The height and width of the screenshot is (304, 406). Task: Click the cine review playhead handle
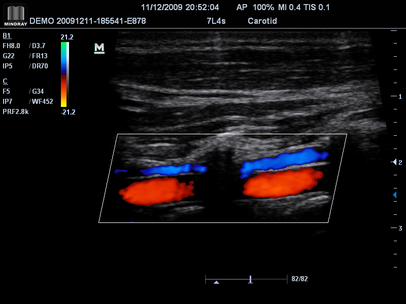pos(250,279)
